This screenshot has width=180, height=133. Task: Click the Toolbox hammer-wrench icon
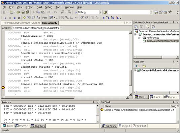point(170,12)
